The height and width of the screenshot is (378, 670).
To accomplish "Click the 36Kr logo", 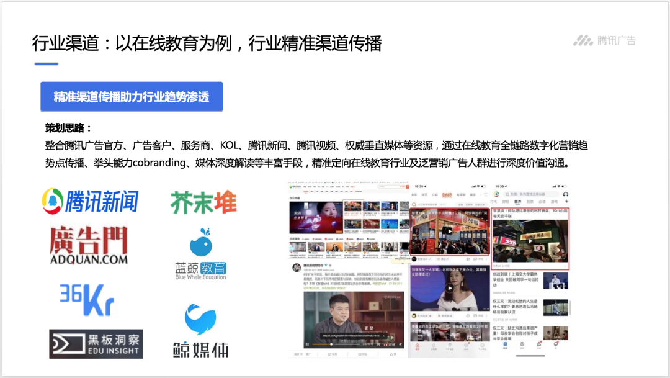I will tap(87, 299).
